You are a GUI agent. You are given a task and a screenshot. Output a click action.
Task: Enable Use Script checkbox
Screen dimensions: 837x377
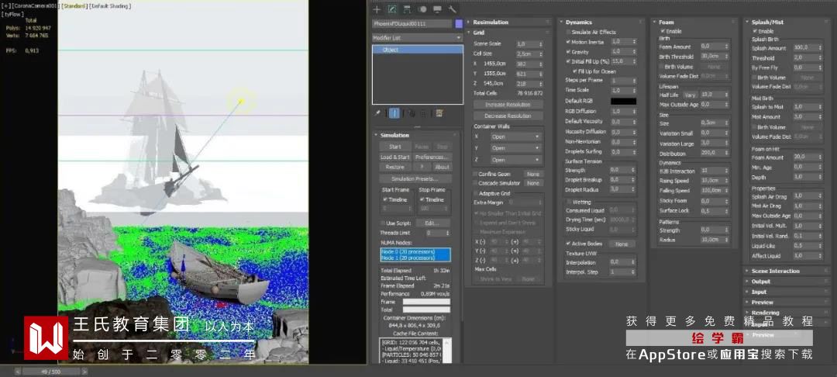click(x=383, y=223)
